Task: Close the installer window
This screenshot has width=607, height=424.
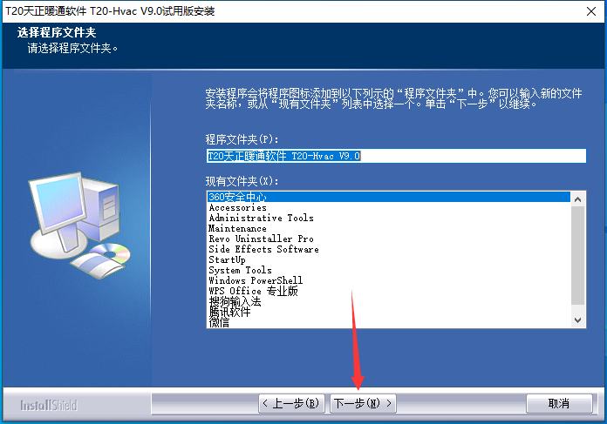Action: 591,11
